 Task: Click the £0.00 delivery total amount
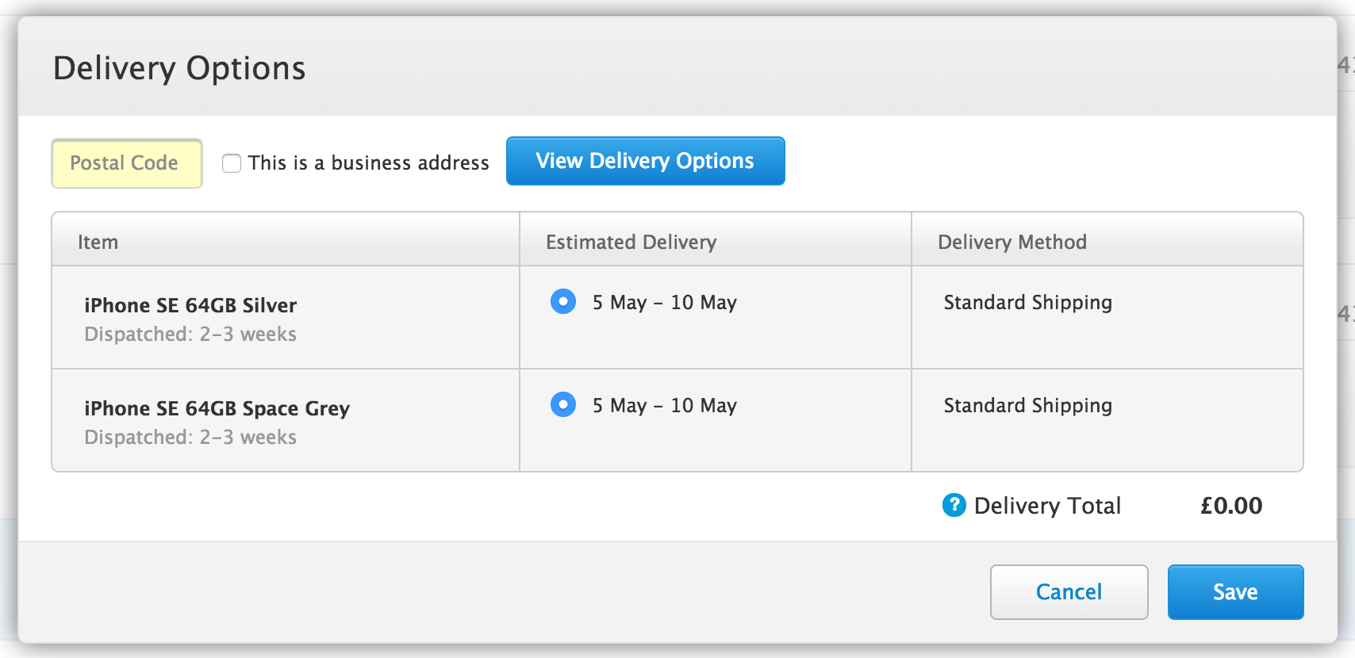click(1231, 506)
